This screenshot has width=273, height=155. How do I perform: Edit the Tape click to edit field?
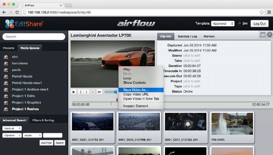[x=192, y=87]
